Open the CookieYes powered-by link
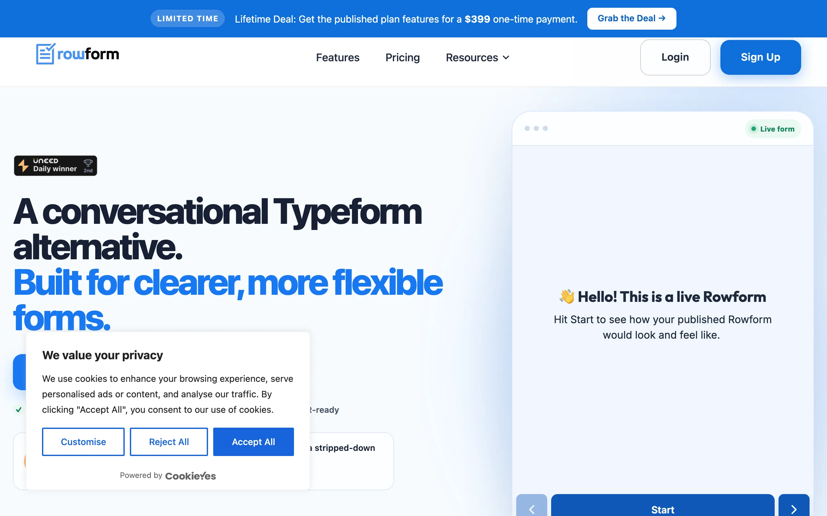 pos(190,476)
